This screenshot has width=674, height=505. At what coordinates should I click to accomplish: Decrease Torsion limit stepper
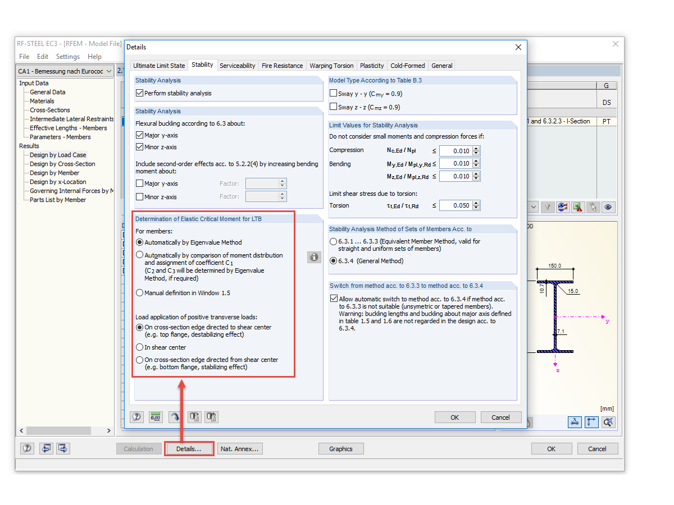[x=476, y=208]
